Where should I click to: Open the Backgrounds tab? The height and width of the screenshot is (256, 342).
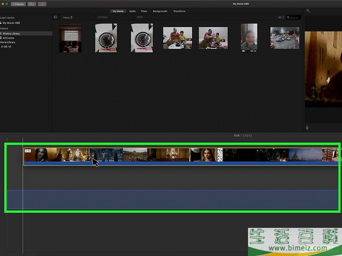[160, 11]
